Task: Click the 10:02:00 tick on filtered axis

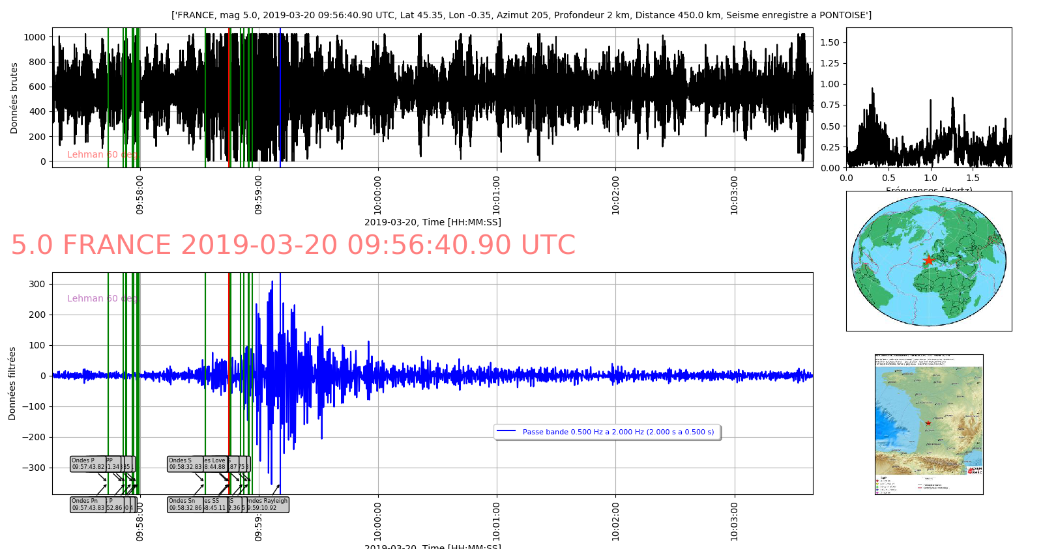Action: 616,521
